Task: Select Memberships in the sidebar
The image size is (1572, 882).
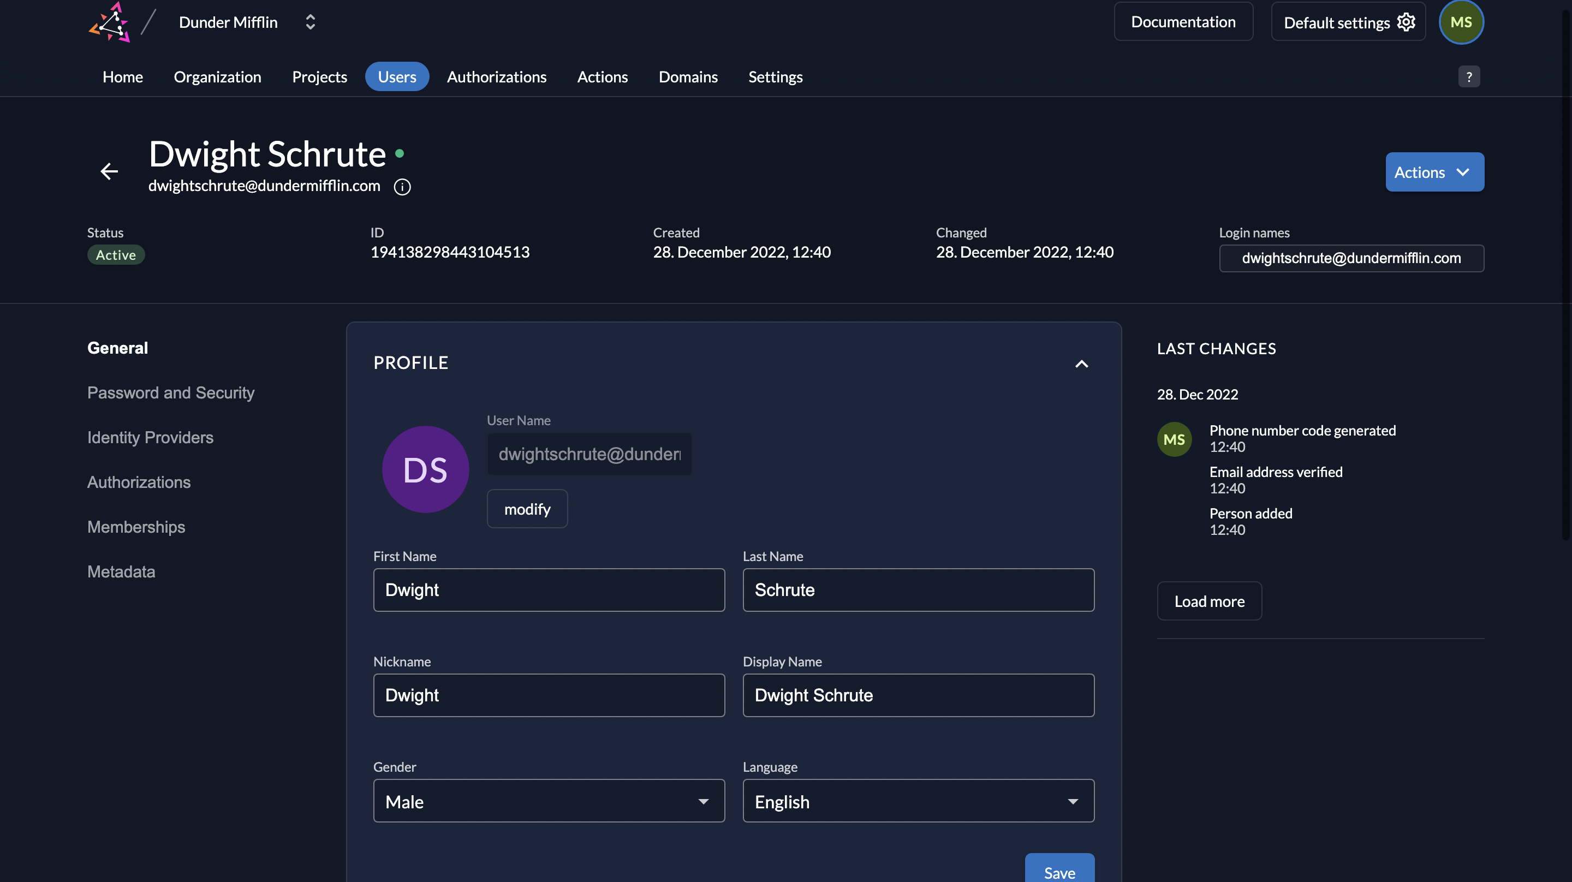Action: pyautogui.click(x=136, y=527)
